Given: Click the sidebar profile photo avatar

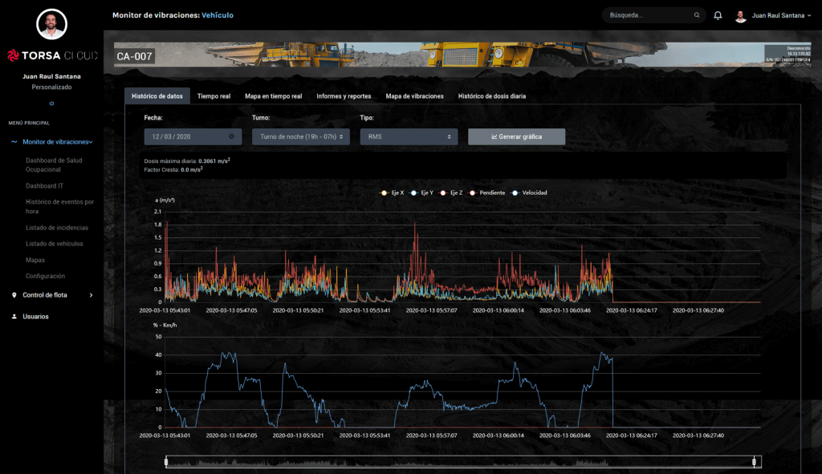Looking at the screenshot, I should pyautogui.click(x=51, y=24).
